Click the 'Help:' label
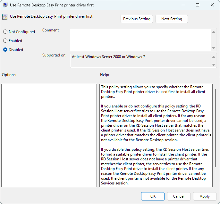The width and height of the screenshot is (220, 204). pos(105,75)
